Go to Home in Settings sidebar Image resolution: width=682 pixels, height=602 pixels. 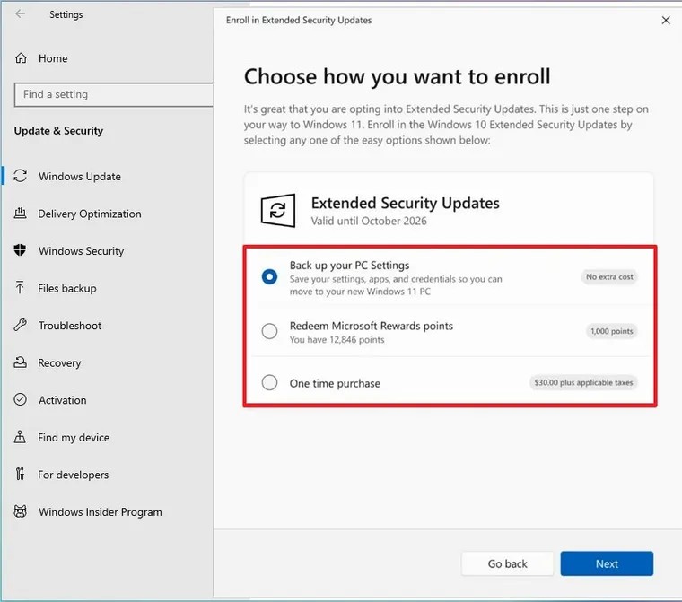(52, 58)
